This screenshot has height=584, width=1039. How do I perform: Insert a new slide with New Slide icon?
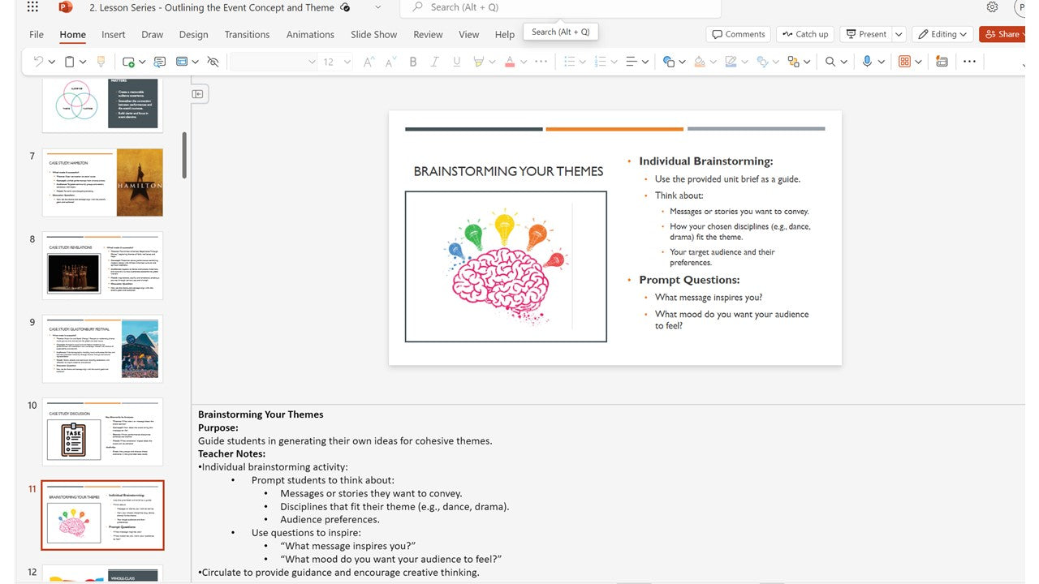tap(128, 62)
